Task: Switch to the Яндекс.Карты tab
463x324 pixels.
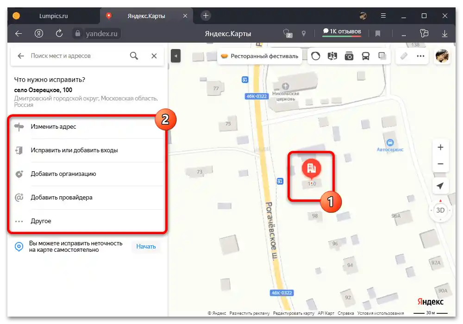Action: click(146, 16)
